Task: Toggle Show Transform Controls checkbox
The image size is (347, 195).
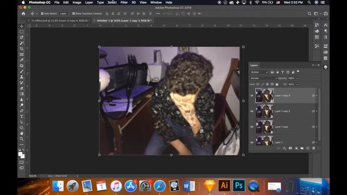Action: [x=74, y=14]
